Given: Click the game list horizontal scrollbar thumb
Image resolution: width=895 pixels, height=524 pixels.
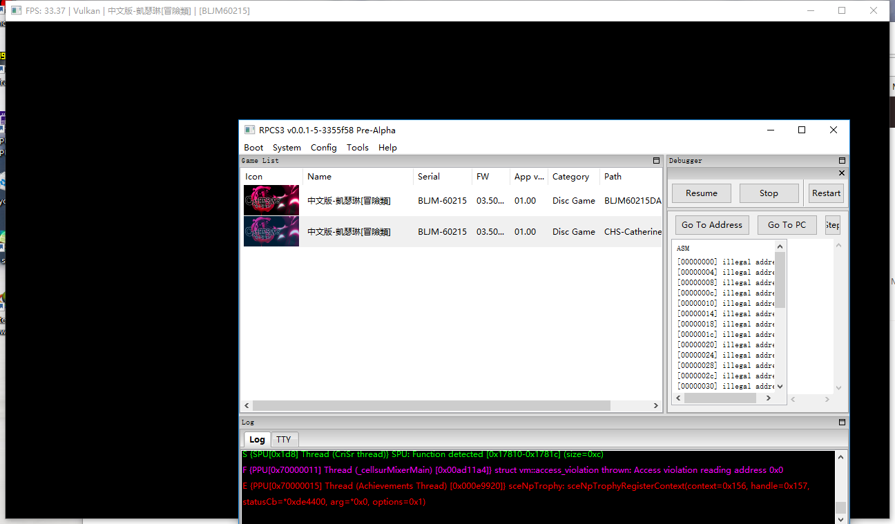Looking at the screenshot, I should [x=432, y=406].
